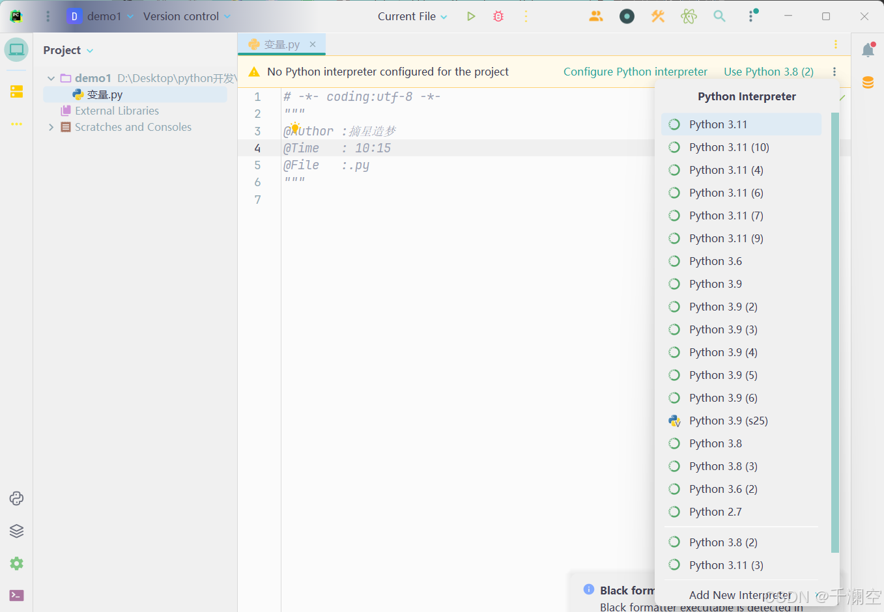Select Python 3.8 (3) interpreter
Viewport: 884px width, 612px height.
(x=741, y=466)
